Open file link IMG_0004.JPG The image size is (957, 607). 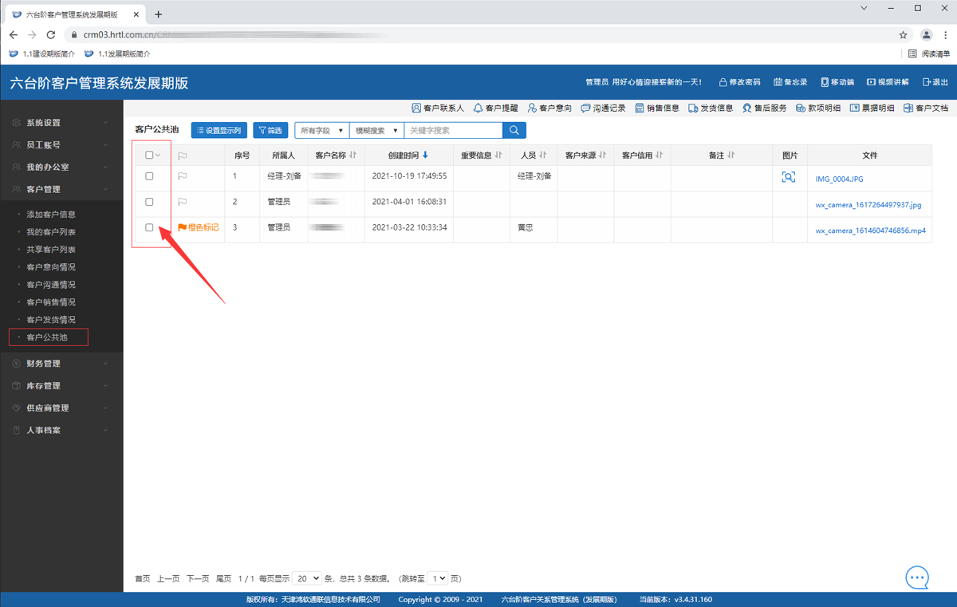(839, 179)
